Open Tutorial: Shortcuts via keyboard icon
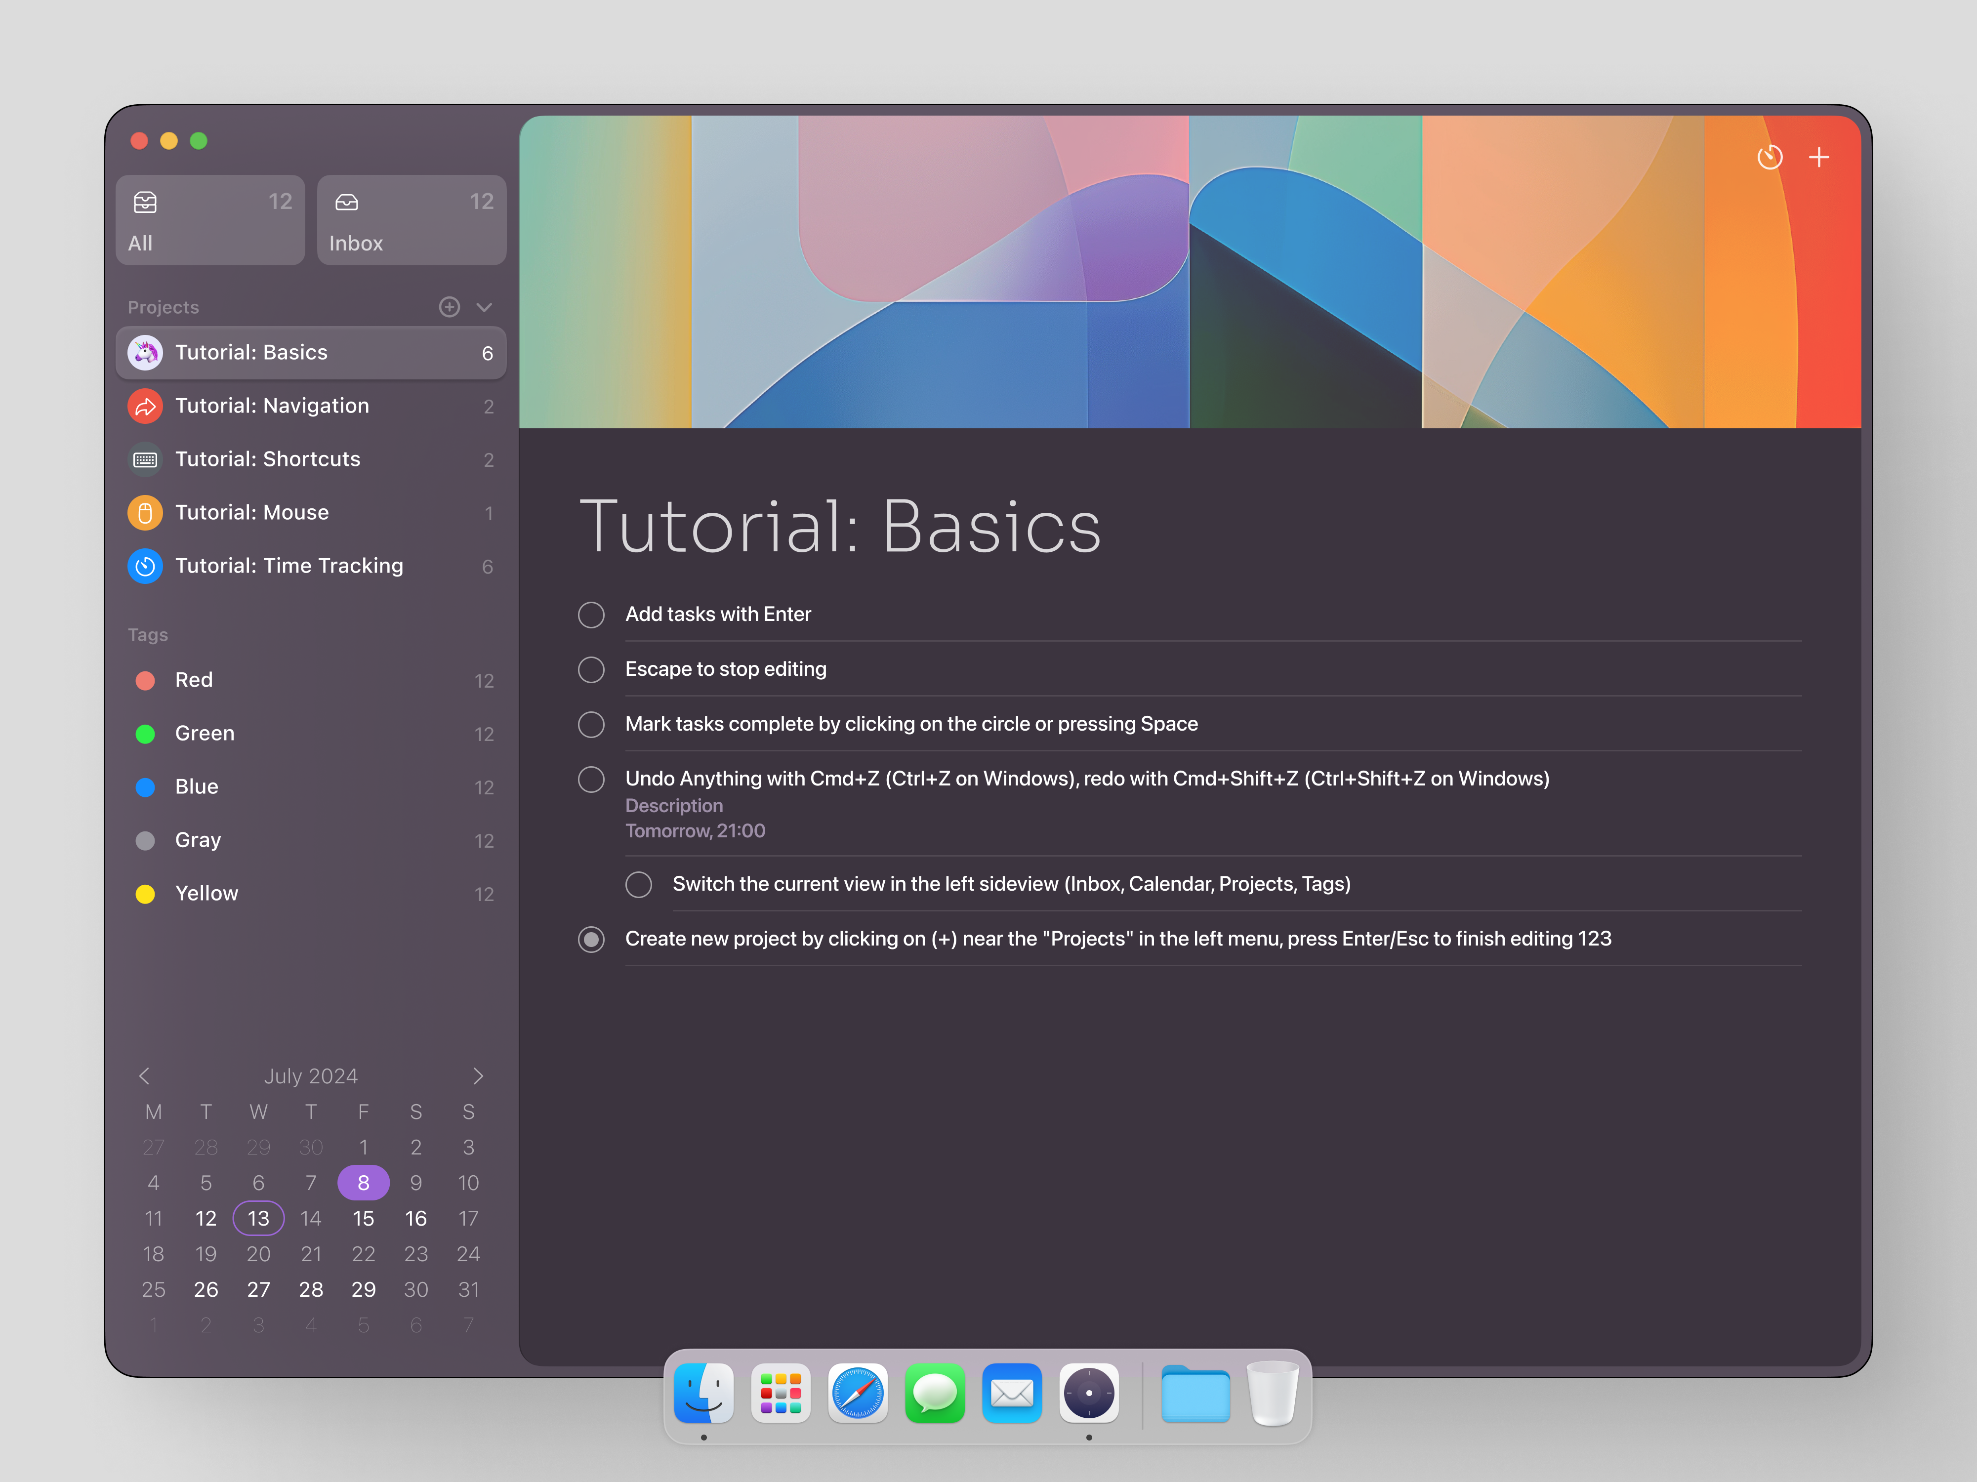 pos(145,459)
